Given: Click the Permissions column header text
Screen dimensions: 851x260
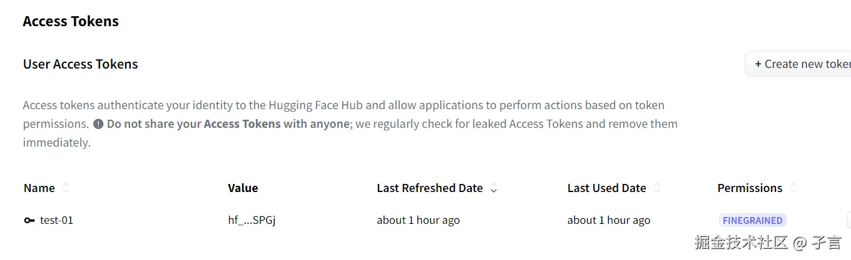Looking at the screenshot, I should (x=750, y=188).
